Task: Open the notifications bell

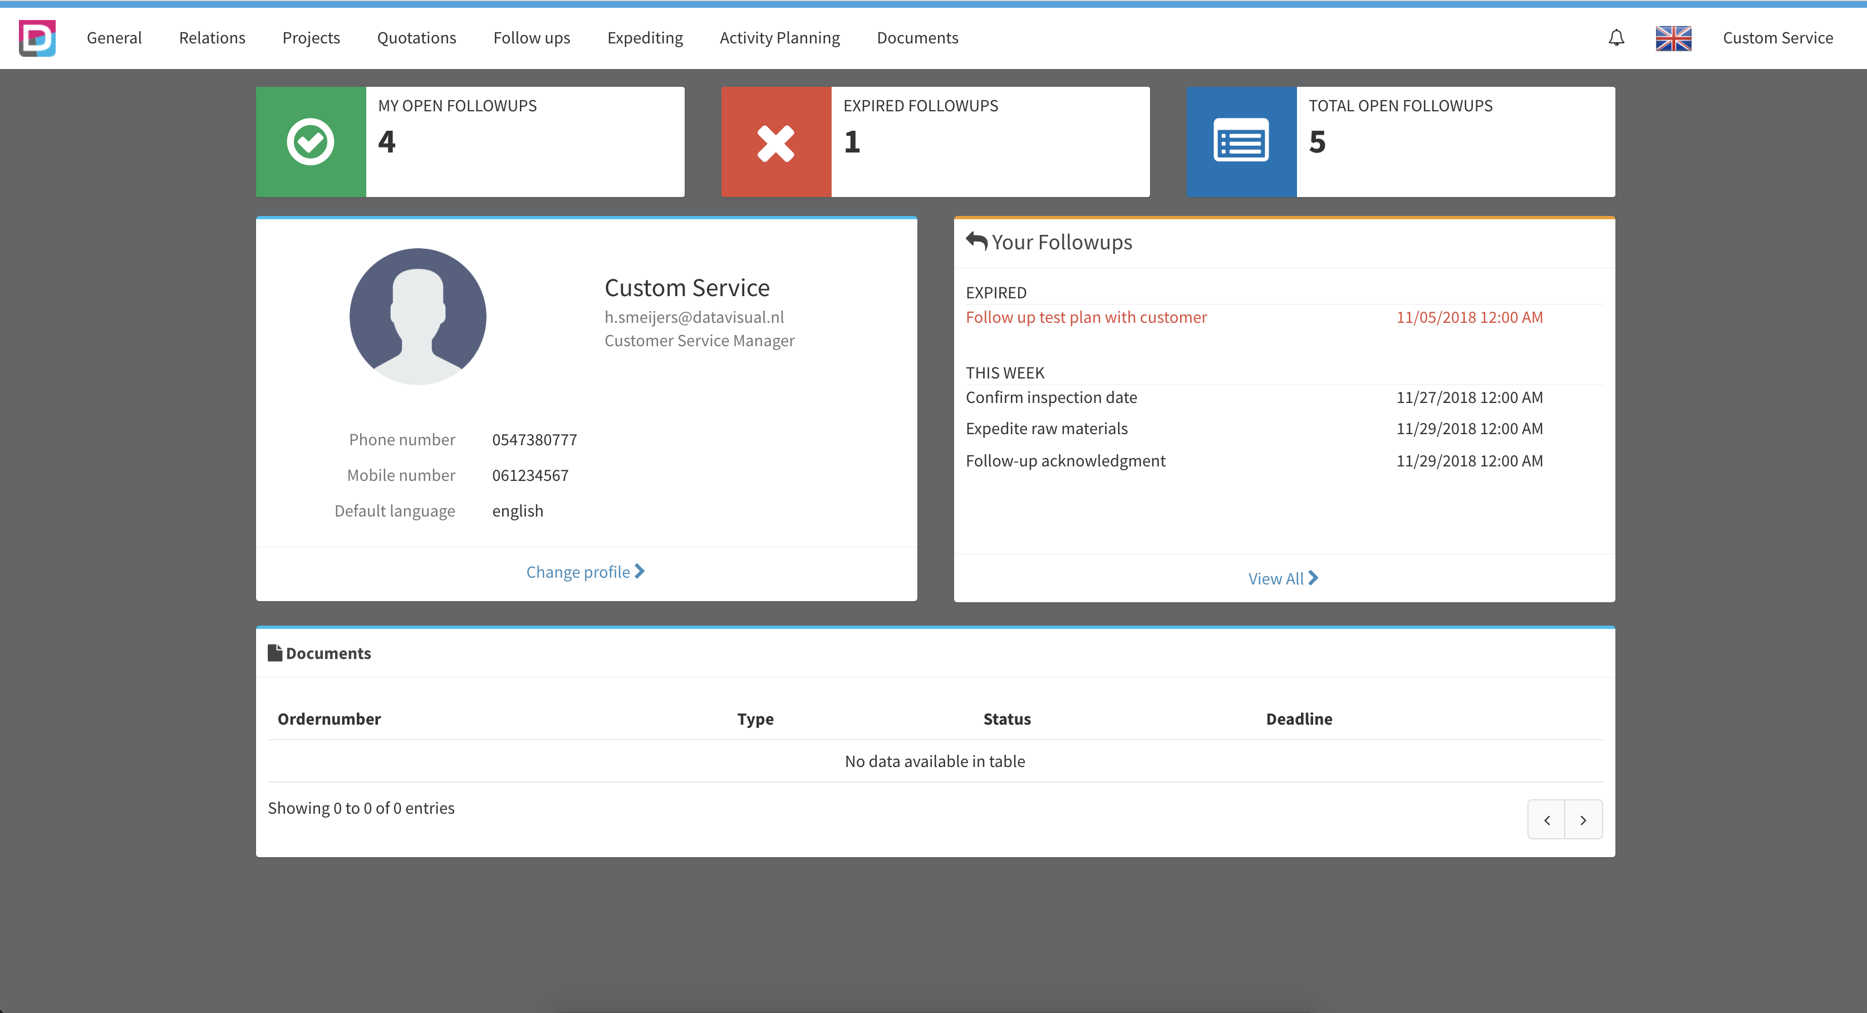Action: (1617, 38)
